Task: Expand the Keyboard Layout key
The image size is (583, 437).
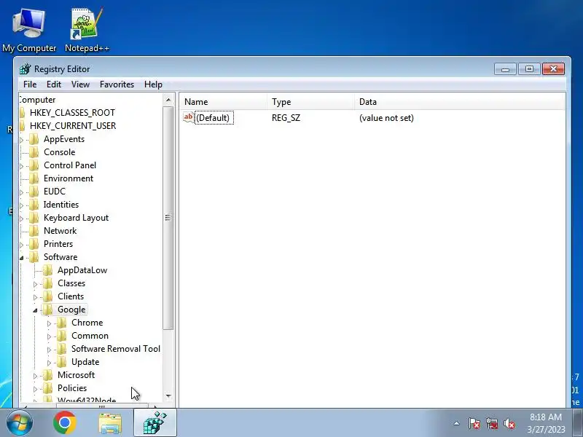Action: [x=22, y=219]
